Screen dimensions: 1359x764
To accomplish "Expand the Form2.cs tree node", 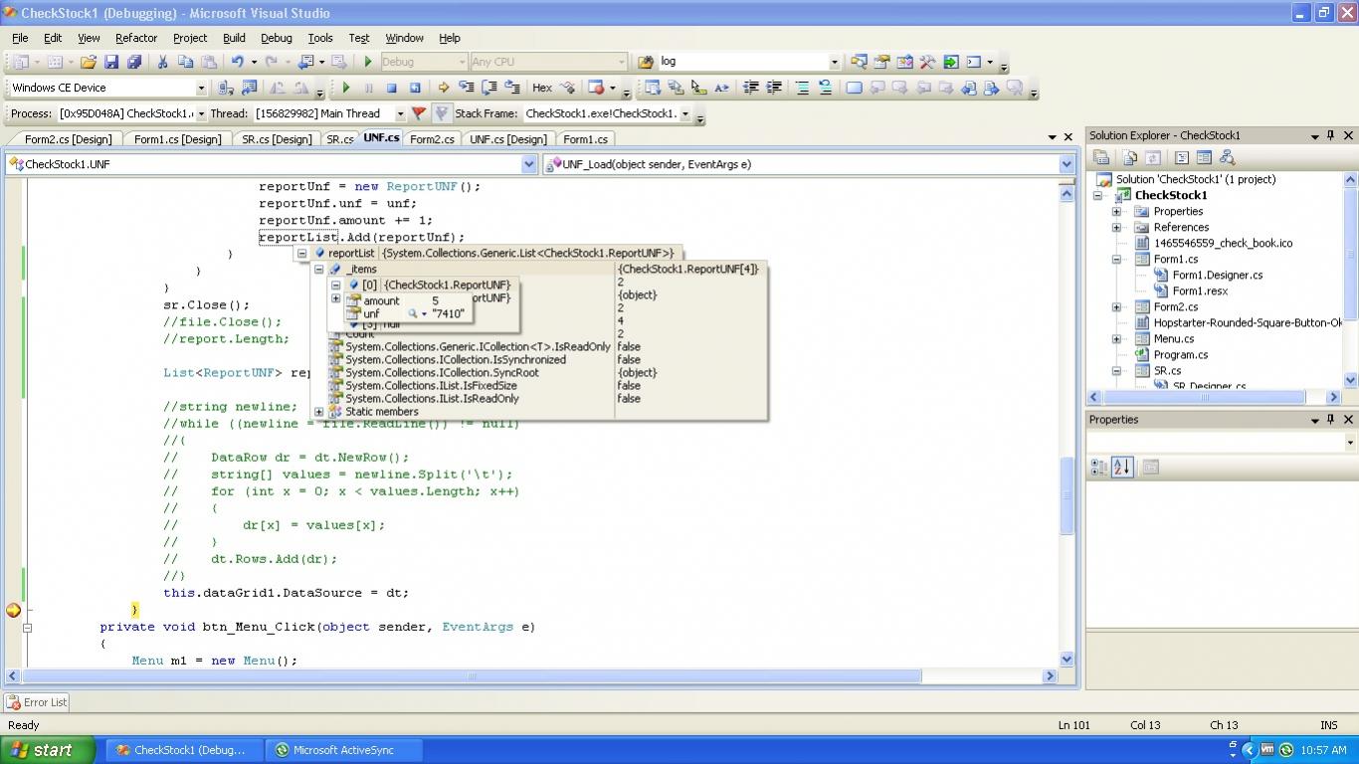I will click(1116, 307).
